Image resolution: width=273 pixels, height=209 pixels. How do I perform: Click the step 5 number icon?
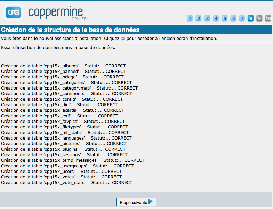pos(225,18)
